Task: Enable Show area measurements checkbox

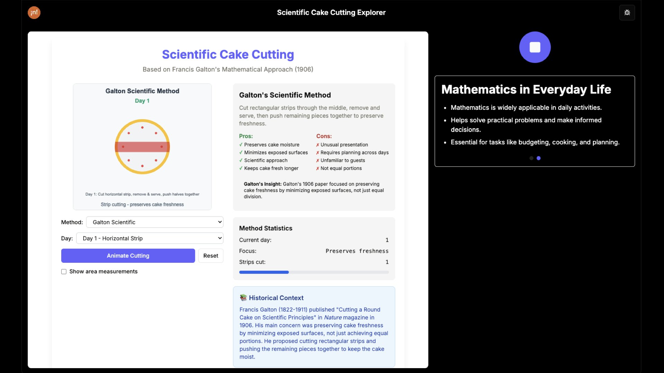Action: coord(64,272)
